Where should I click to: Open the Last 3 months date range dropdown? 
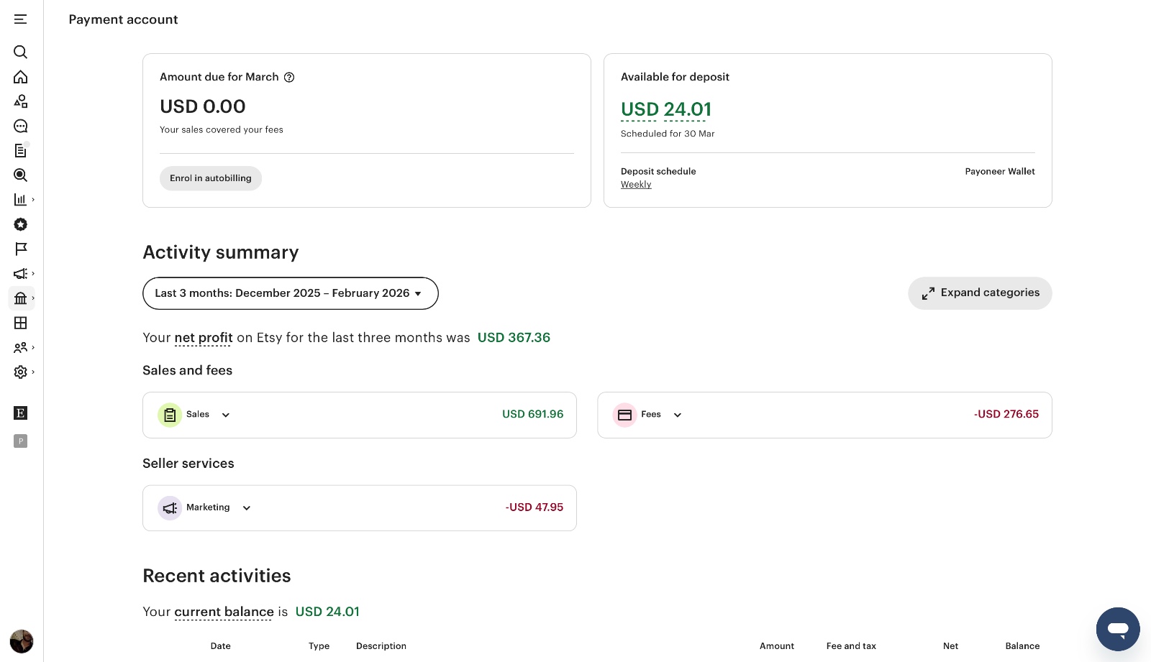pyautogui.click(x=290, y=293)
